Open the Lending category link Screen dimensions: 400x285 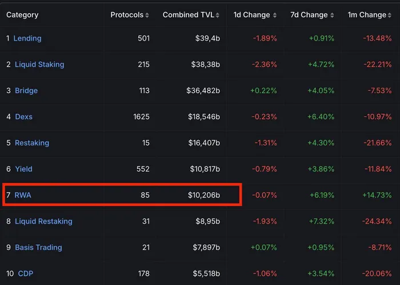tap(27, 38)
